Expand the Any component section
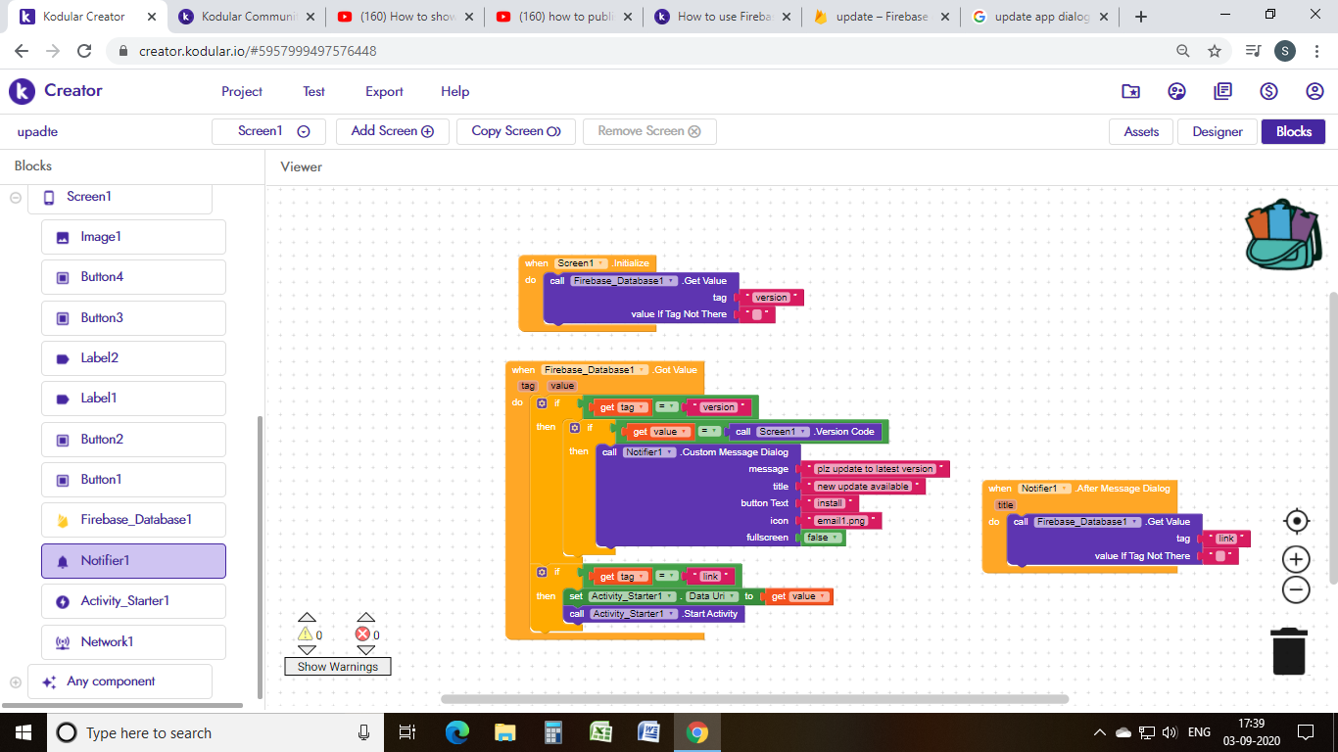 coord(16,682)
